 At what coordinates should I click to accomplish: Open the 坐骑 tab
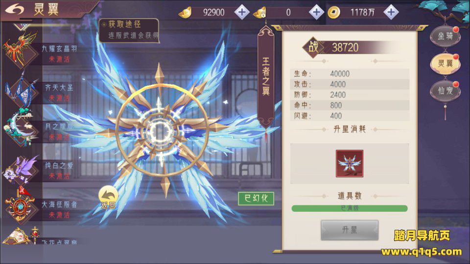[445, 37]
